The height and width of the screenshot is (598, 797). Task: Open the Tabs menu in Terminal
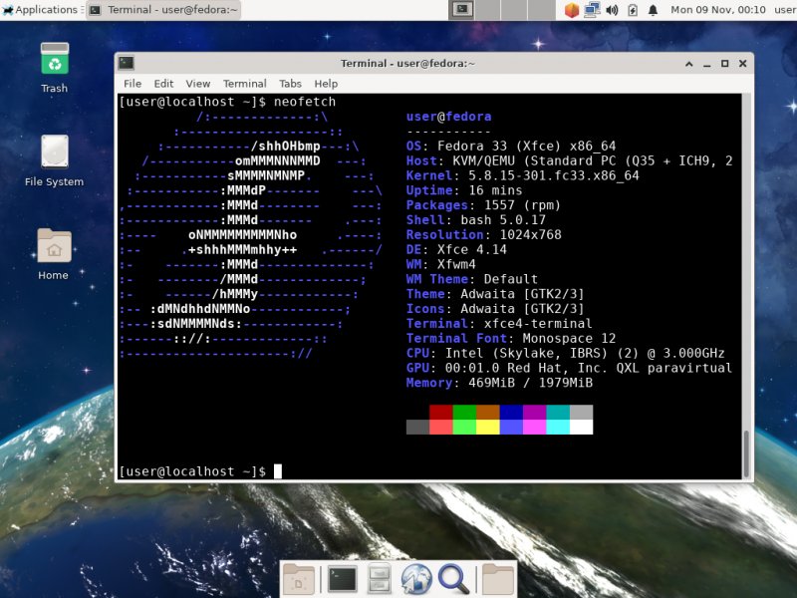290,84
